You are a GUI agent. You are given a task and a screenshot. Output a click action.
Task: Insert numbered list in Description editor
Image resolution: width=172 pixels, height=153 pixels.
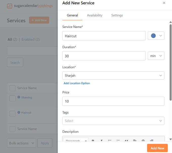pyautogui.click(x=118, y=140)
